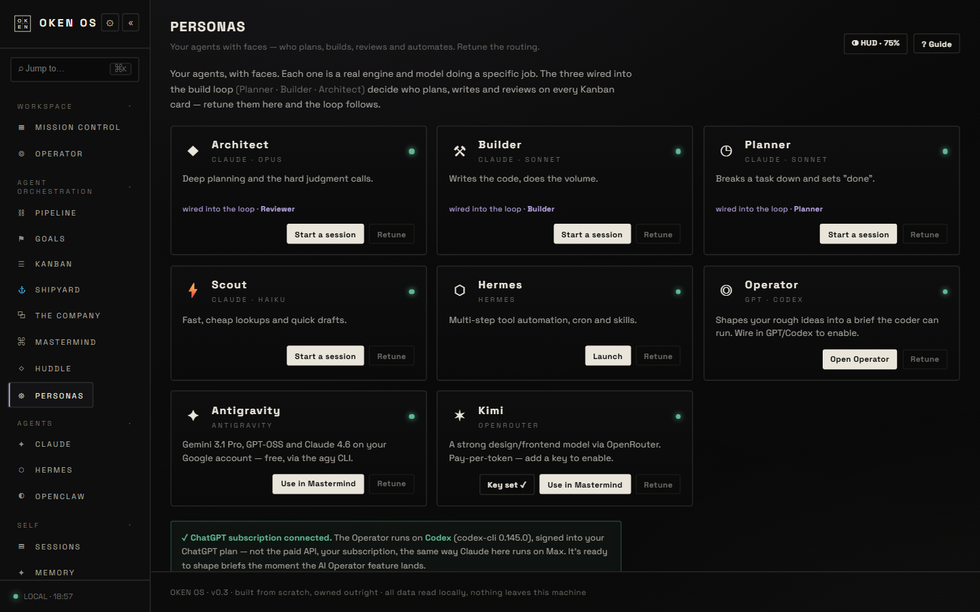Retune the Kimi persona
This screenshot has width=980, height=612.
click(x=658, y=484)
